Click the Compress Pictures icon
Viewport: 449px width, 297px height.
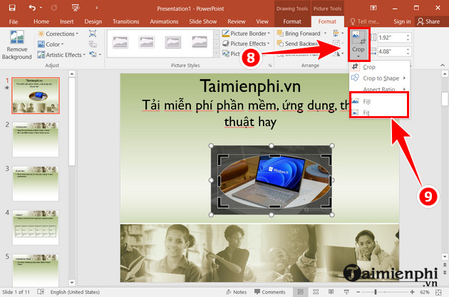coord(93,33)
